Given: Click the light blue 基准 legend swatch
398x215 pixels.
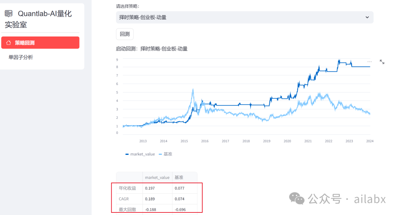Looking at the screenshot, I should (160, 154).
